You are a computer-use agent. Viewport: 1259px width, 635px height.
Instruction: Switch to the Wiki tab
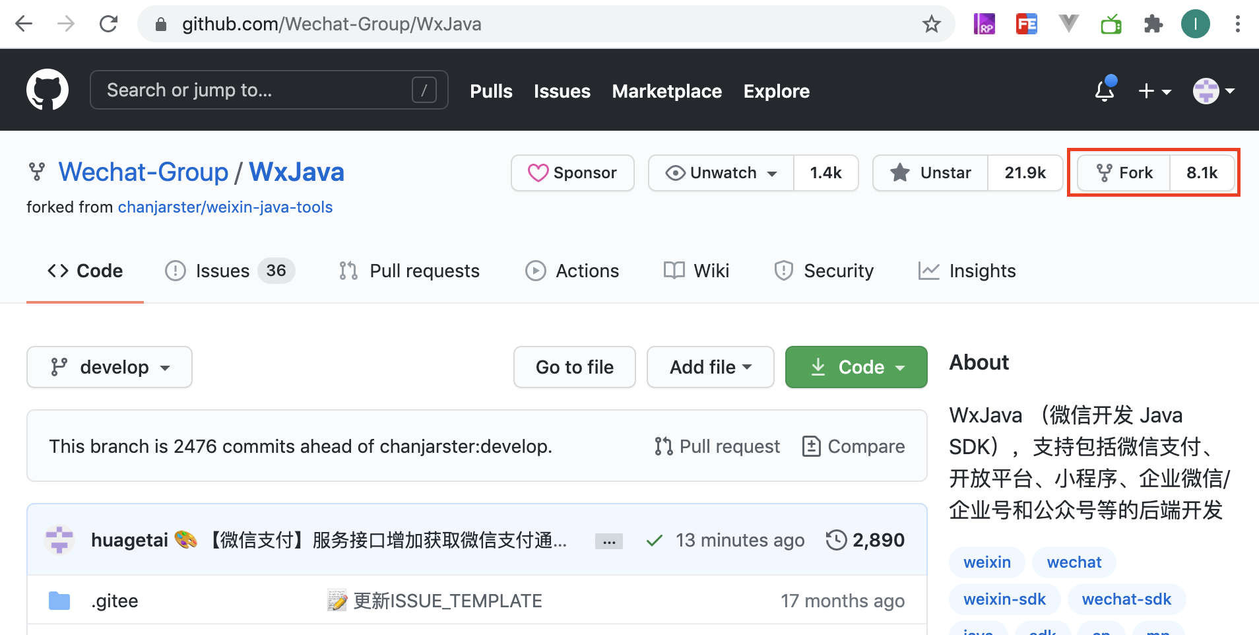tap(696, 271)
